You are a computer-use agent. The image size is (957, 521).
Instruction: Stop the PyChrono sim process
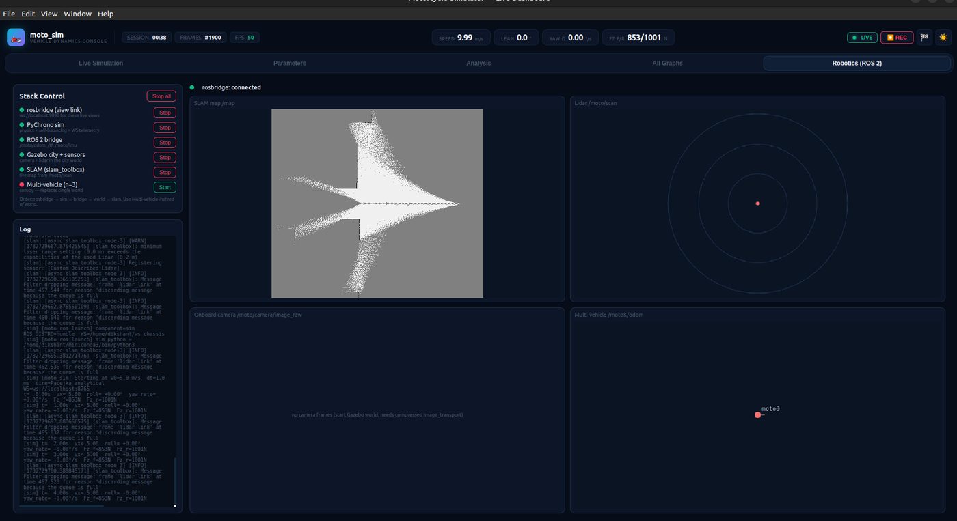[x=165, y=128]
